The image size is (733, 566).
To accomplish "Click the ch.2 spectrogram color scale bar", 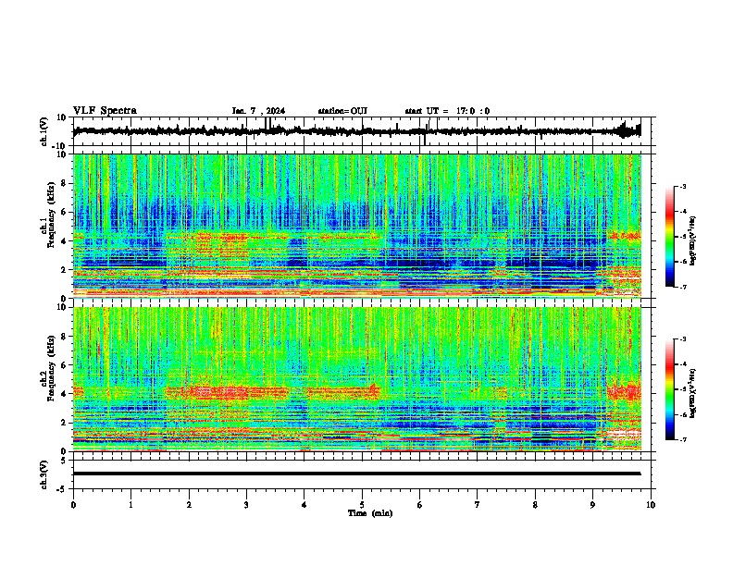I will coord(670,389).
